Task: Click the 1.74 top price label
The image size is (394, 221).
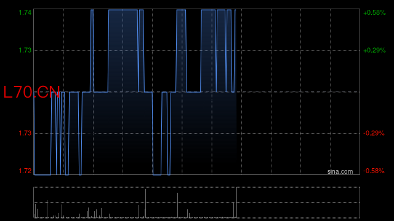Action: [25, 12]
